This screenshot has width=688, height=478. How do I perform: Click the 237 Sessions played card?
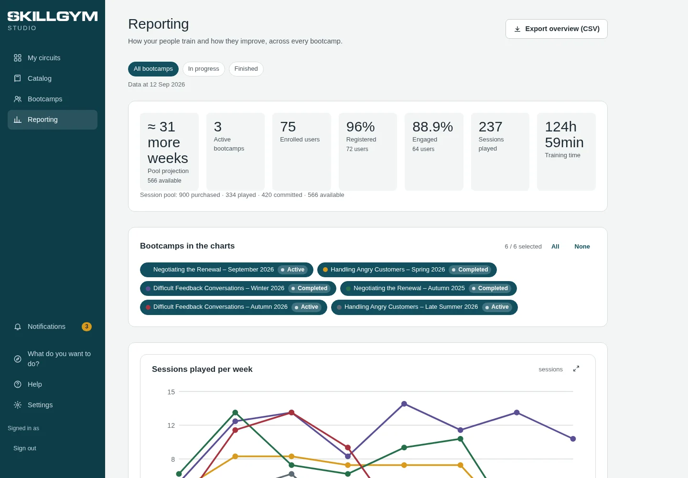pyautogui.click(x=500, y=152)
